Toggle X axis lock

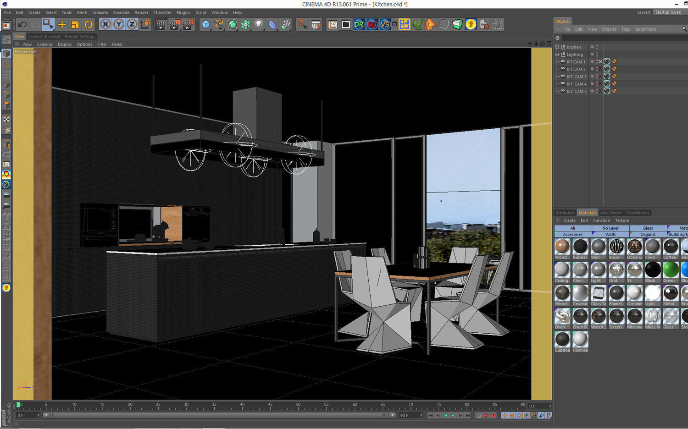pos(105,24)
